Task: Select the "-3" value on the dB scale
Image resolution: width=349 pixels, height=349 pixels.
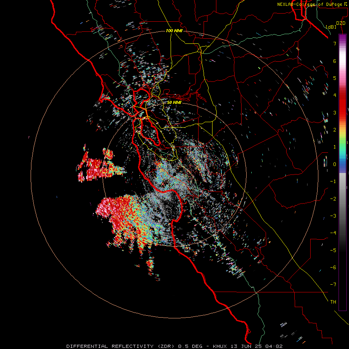Action: pos(333,216)
